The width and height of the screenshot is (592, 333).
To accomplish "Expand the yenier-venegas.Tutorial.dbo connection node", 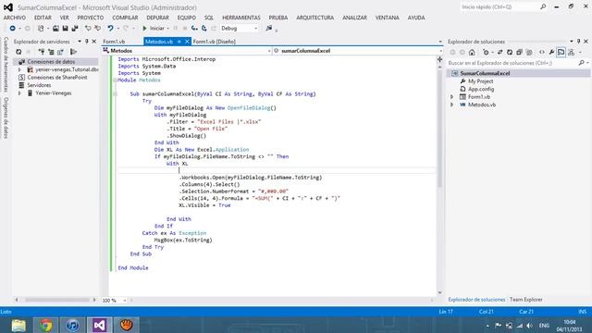I will click(19, 70).
